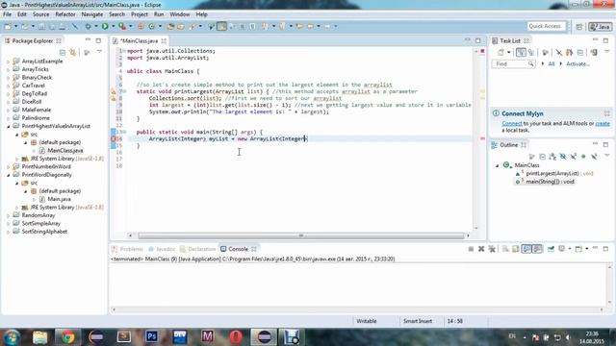This screenshot has height=346, width=616.
Task: Toggle Show Console When Standard Error Changes
Action: (537, 249)
